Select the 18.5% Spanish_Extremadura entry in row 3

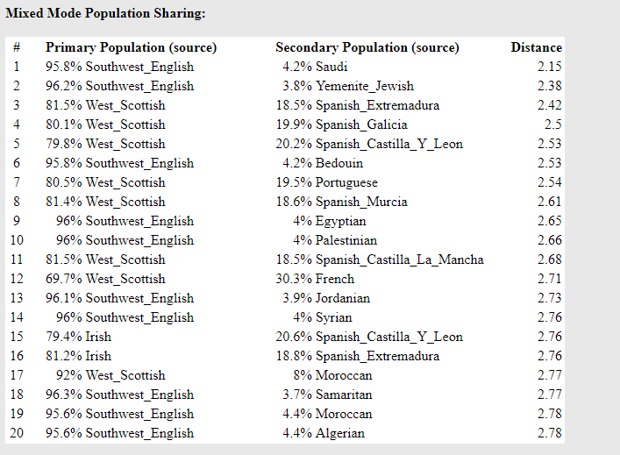[358, 105]
